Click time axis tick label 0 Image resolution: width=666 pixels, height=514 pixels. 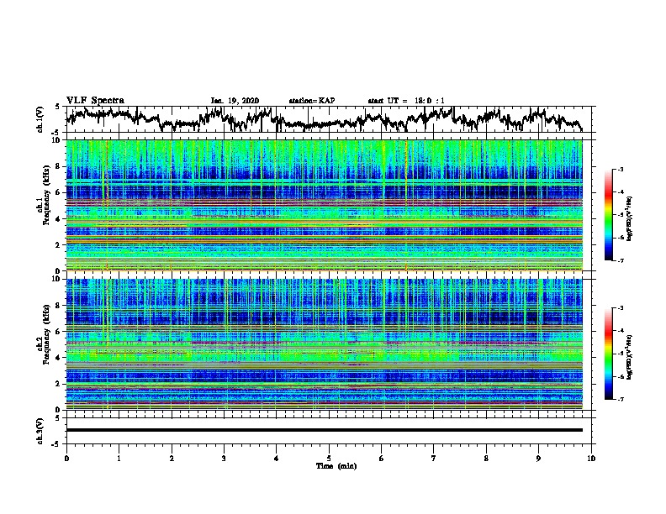[66, 459]
